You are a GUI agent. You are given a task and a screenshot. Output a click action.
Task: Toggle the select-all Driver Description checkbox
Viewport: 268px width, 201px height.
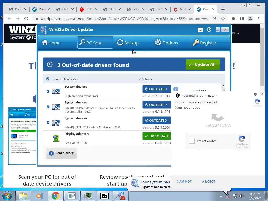tap(48, 79)
